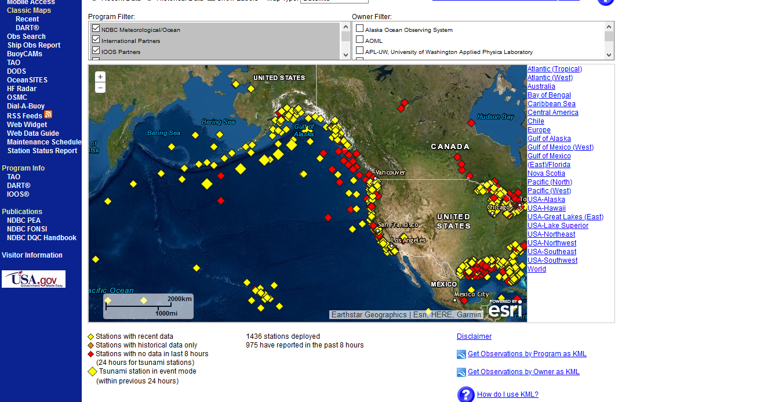This screenshot has width=782, height=402.
Task: Select USA-Hawaii region
Action: pyautogui.click(x=547, y=208)
